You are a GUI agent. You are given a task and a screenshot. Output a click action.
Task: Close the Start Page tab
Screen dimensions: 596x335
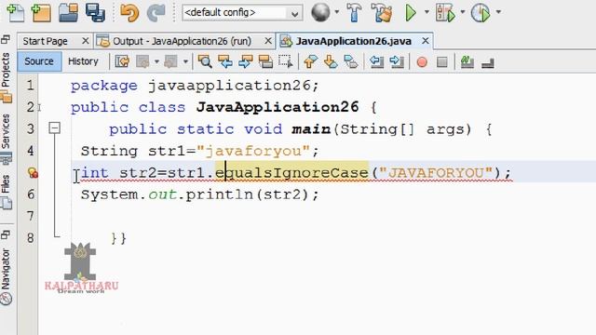(x=86, y=41)
